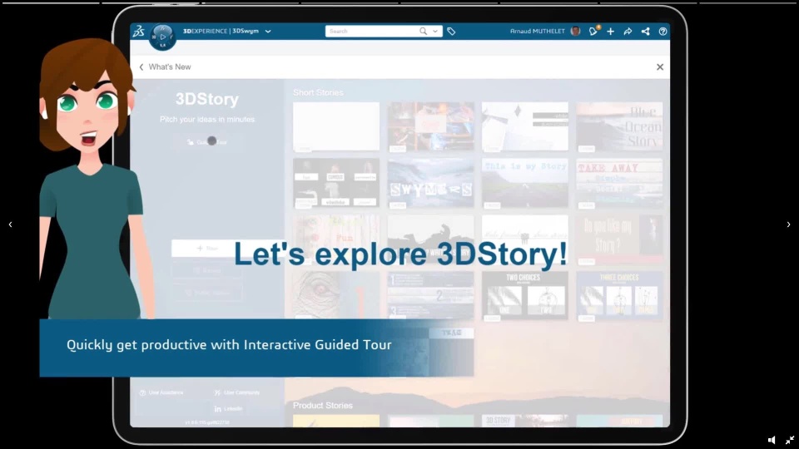Click the plus add icon

(x=610, y=32)
